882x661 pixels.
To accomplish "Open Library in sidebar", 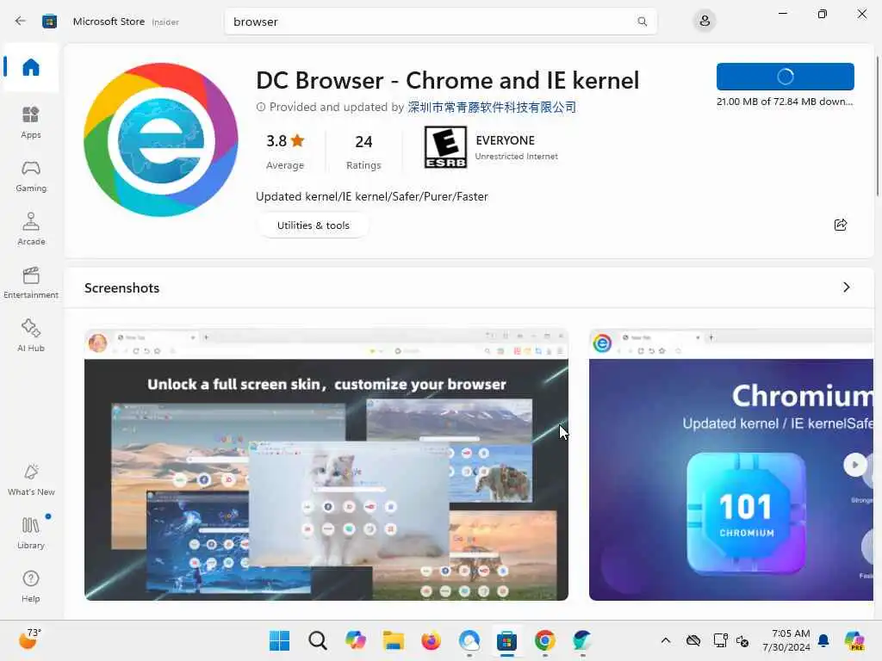I will (x=30, y=533).
